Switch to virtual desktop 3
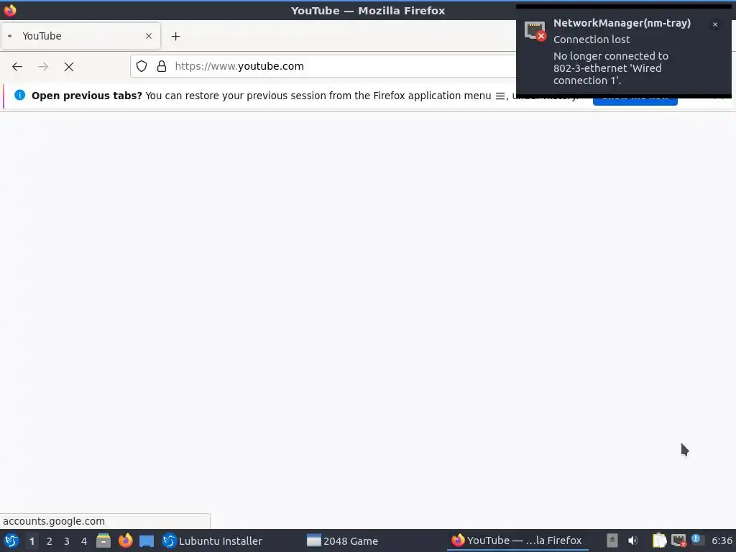This screenshot has height=552, width=736. pos(67,541)
